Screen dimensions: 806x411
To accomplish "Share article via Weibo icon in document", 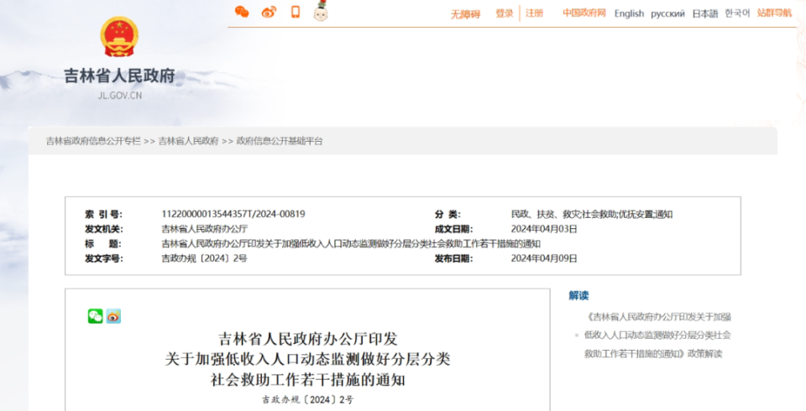I will (x=113, y=316).
